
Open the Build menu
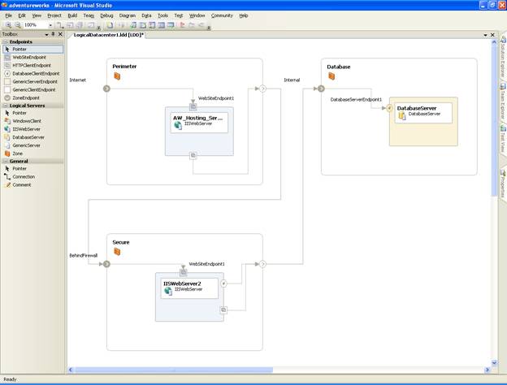point(72,15)
